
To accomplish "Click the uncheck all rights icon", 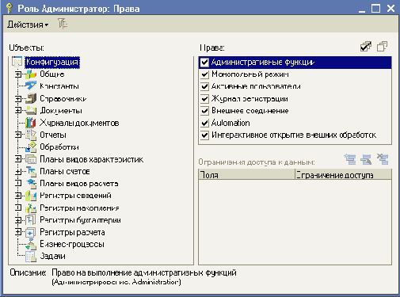I will (x=382, y=47).
